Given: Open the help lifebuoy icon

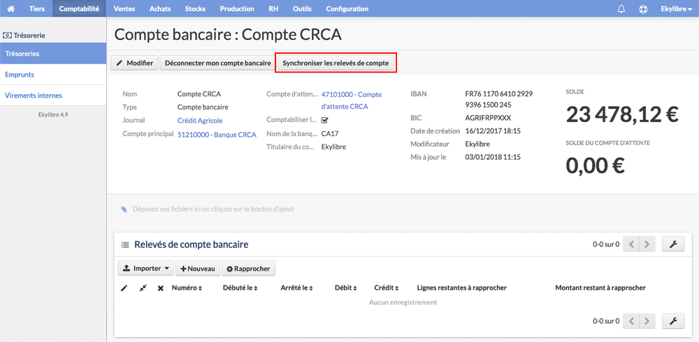Looking at the screenshot, I should point(643,9).
